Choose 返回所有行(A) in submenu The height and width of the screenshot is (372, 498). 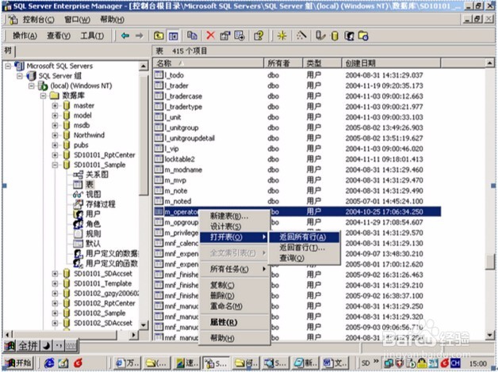coord(305,237)
